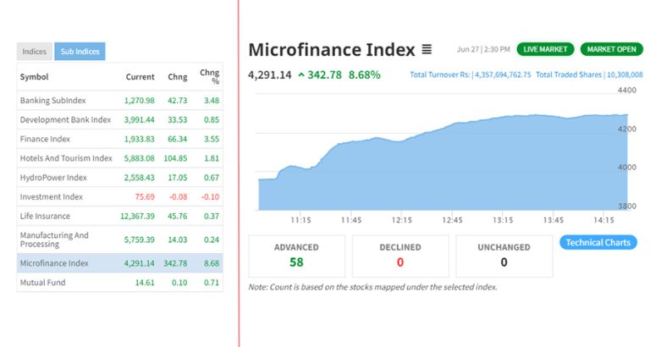
Task: Switch to the Indices tab
Action: [35, 52]
